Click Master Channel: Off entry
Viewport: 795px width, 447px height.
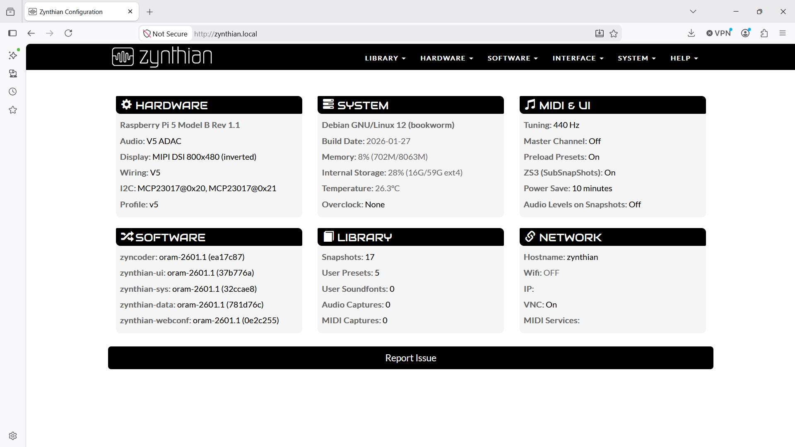pyautogui.click(x=562, y=141)
